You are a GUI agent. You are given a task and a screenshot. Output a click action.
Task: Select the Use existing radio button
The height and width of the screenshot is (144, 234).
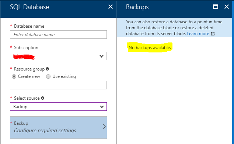click(x=48, y=76)
